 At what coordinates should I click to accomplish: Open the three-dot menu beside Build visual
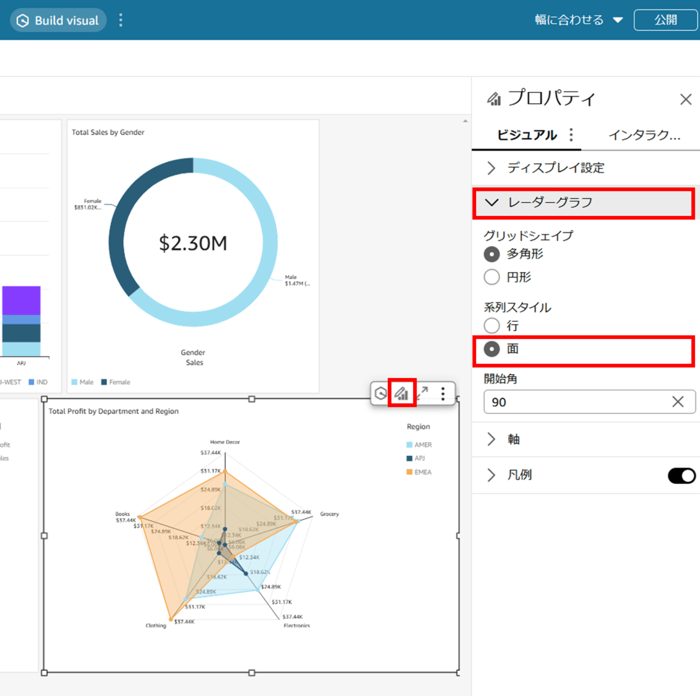121,20
